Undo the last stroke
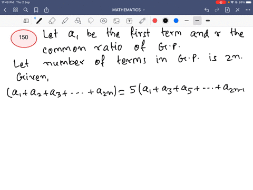The image size is (253, 190). point(207,10)
